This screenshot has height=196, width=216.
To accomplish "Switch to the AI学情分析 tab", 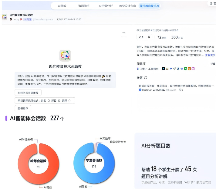I will coord(105,6).
